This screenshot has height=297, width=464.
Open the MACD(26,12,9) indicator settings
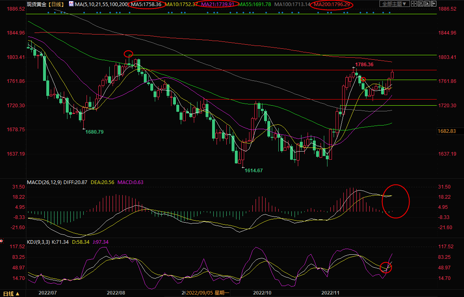click(43, 182)
